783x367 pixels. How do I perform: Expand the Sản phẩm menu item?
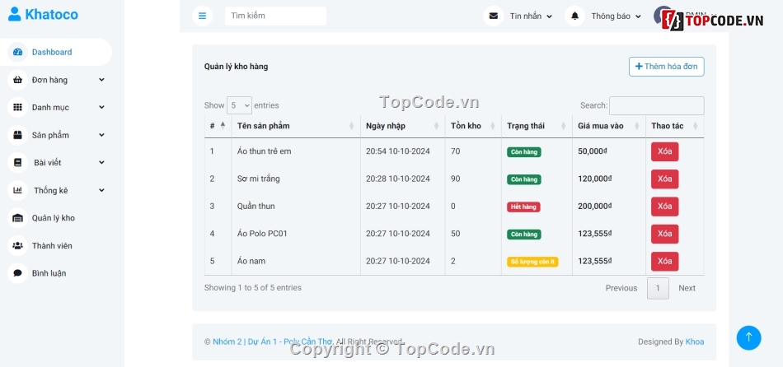point(56,135)
